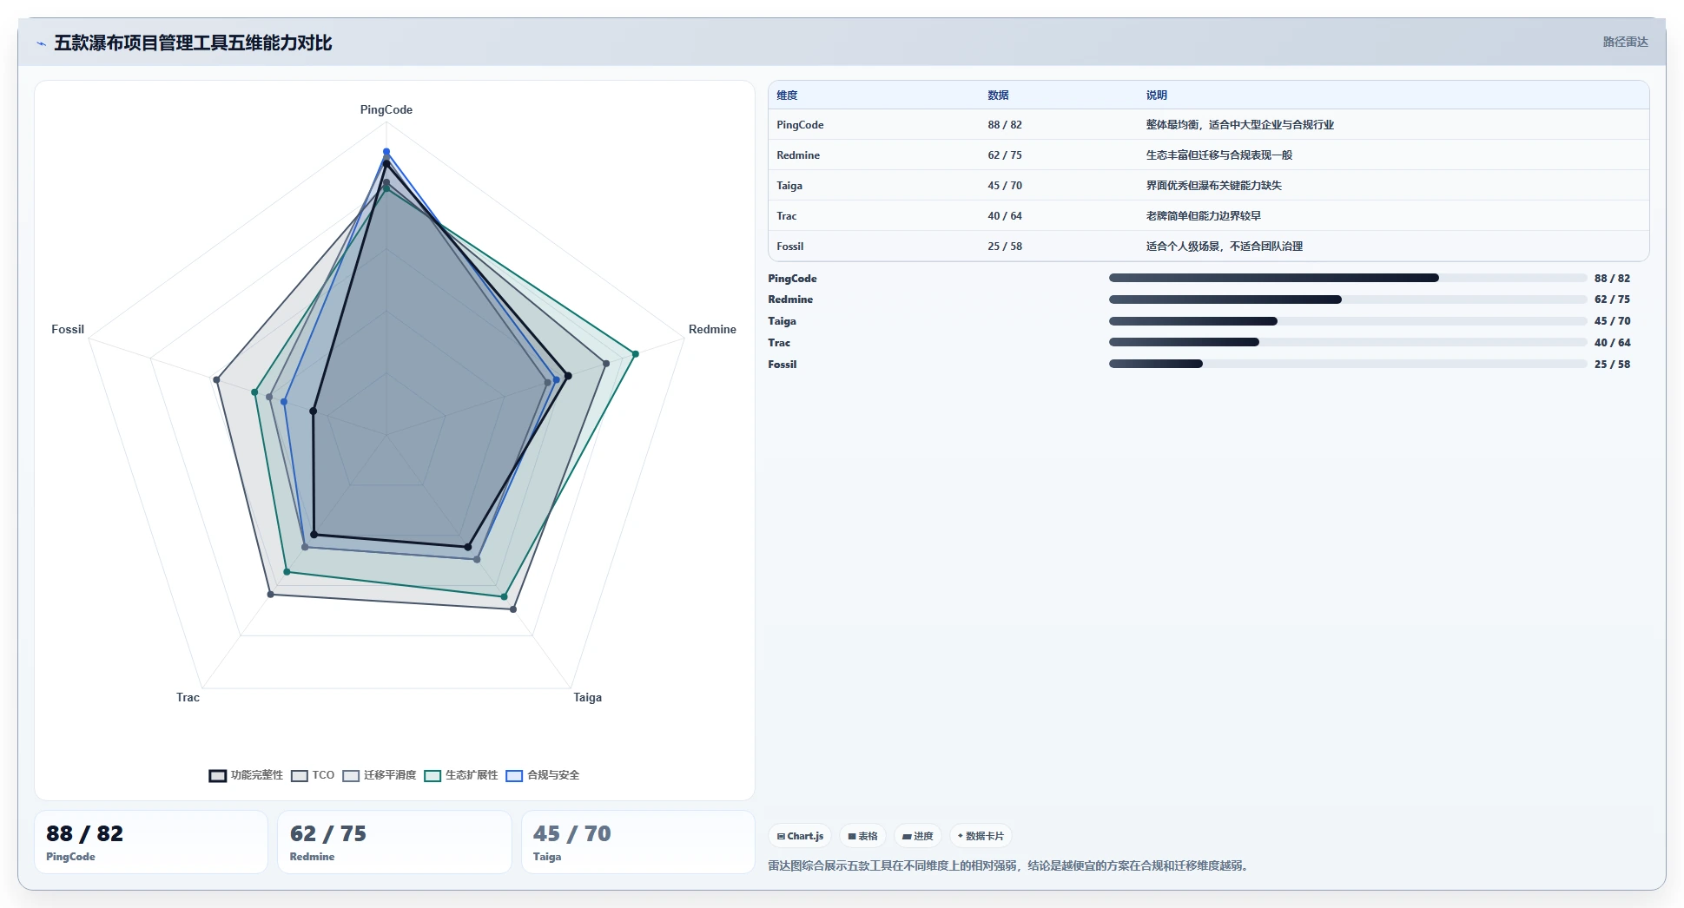Click the blue 合规与安全 legend swatch

514,776
